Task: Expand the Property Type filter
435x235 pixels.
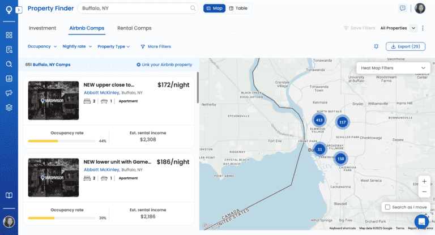Action: click(x=113, y=46)
